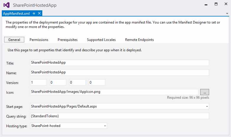Click into the Name text field
Image resolution: width=231 pixels, height=137 pixels.
tap(119, 72)
